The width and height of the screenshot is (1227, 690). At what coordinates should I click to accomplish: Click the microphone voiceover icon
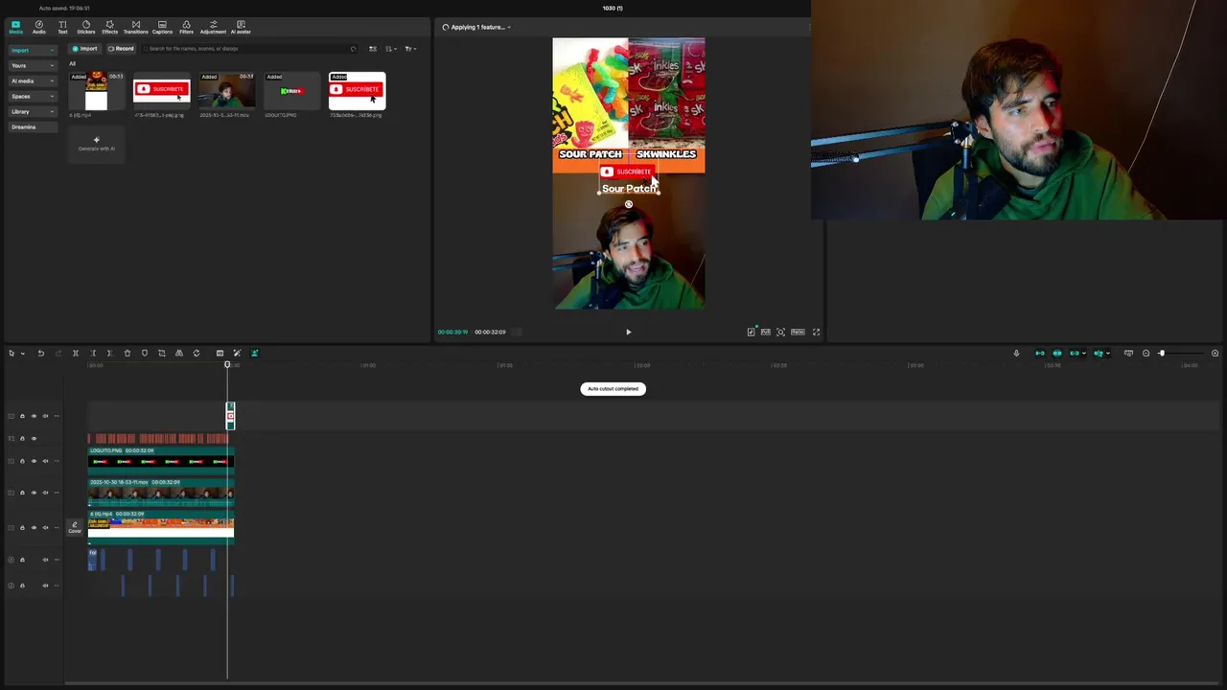[1016, 354]
